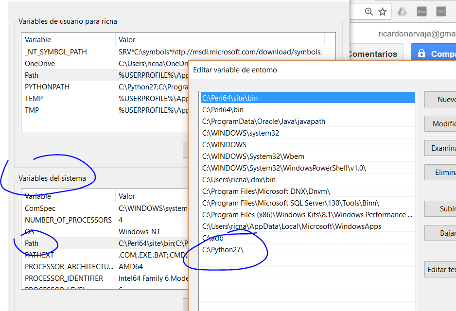
Task: Click the zoom magnifier icon in address bar
Action: click(x=369, y=12)
